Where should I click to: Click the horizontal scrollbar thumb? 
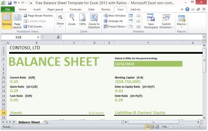[153, 122]
